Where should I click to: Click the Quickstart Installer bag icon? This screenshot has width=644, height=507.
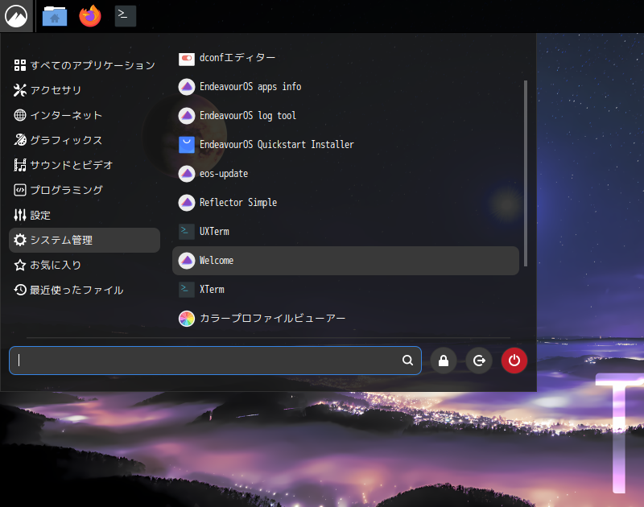point(187,145)
